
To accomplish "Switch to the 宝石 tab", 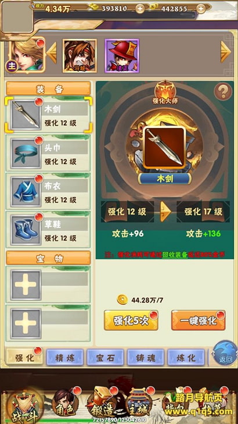I will [105, 358].
